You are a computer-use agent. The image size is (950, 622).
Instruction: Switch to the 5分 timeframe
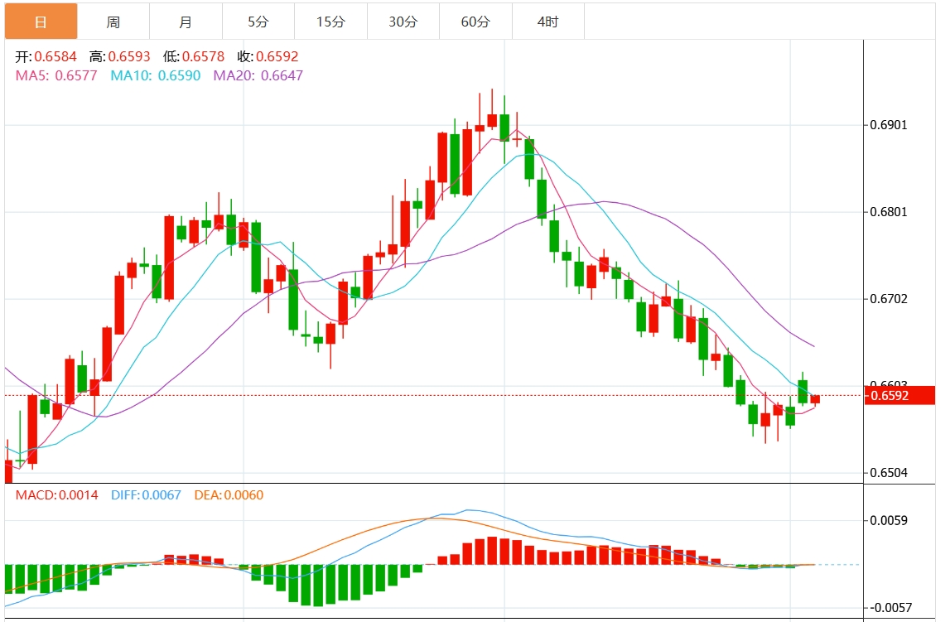[x=258, y=22]
